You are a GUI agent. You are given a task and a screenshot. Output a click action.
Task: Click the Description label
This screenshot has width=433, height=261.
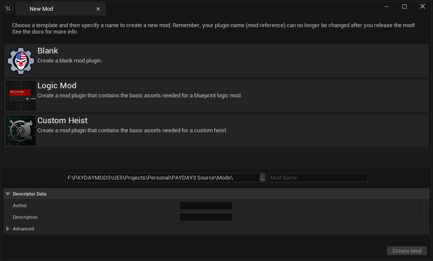pyautogui.click(x=25, y=217)
